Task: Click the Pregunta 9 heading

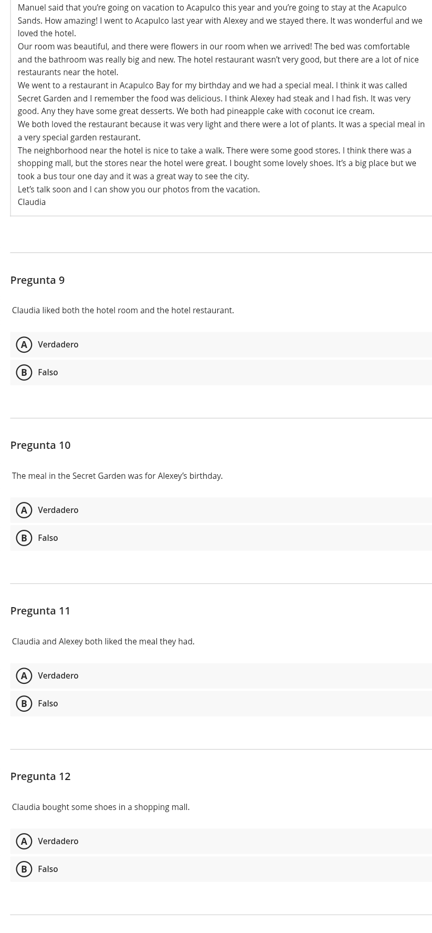Action: coord(37,280)
